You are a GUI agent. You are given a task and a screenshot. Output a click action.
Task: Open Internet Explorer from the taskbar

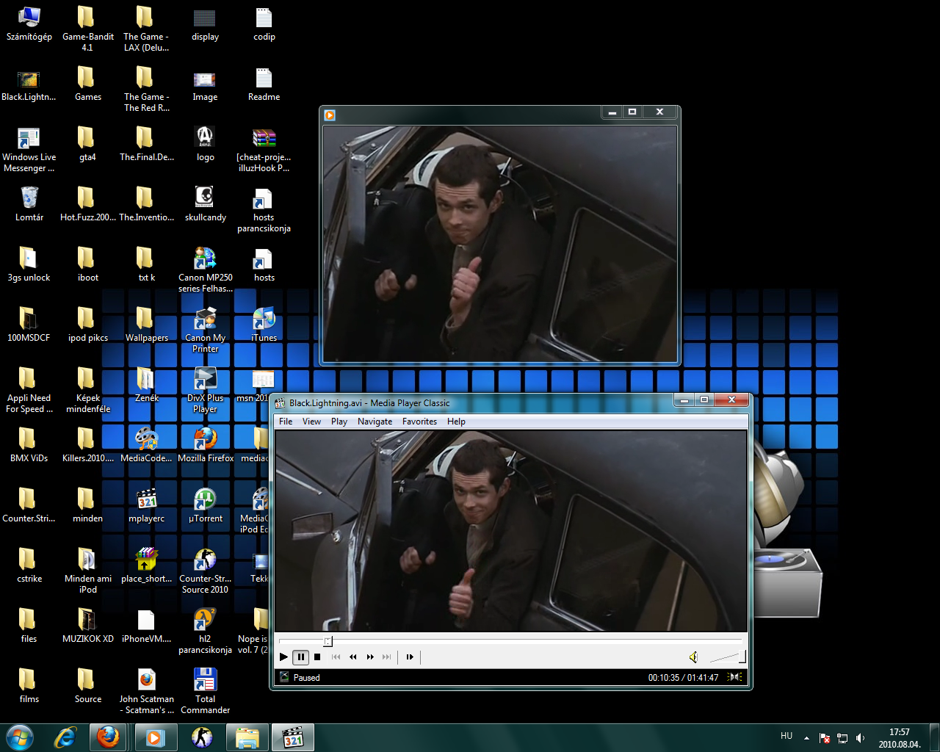coord(65,737)
